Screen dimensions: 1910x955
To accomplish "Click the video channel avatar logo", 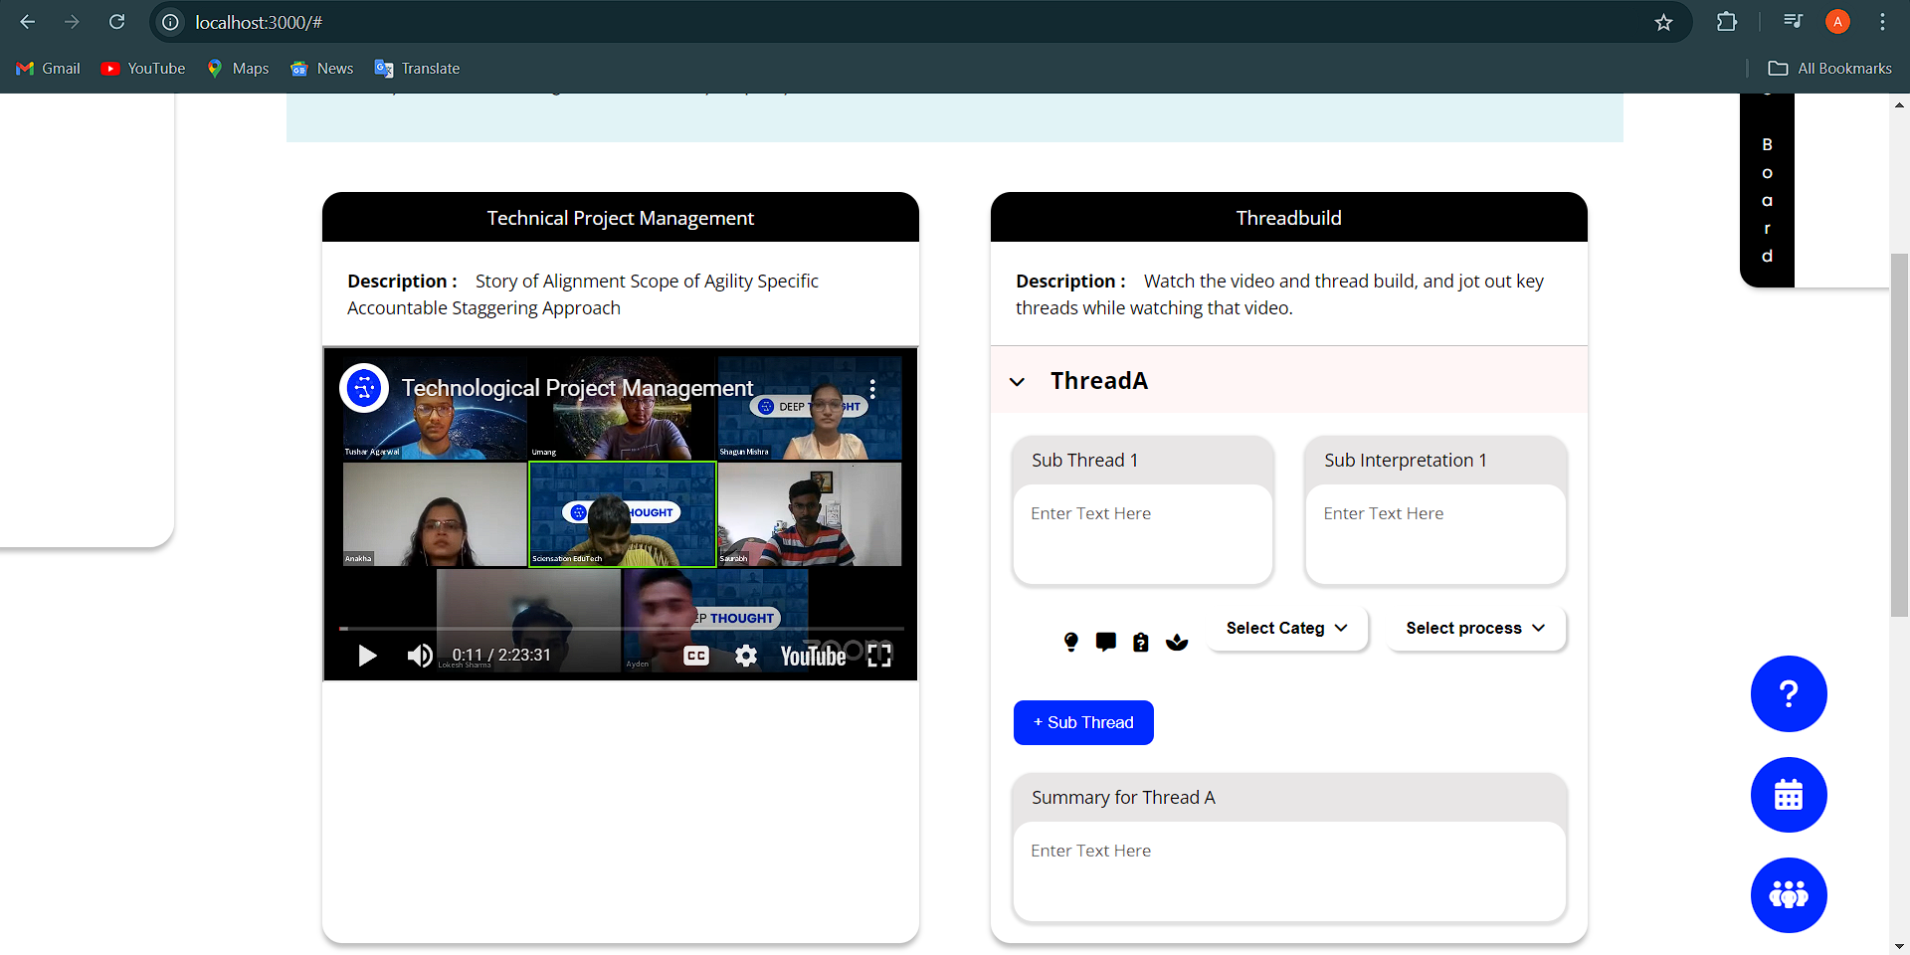I will coord(364,388).
